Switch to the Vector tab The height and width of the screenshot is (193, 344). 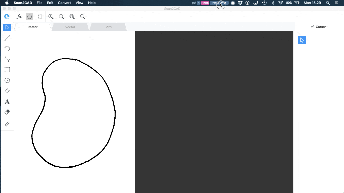pos(70,27)
